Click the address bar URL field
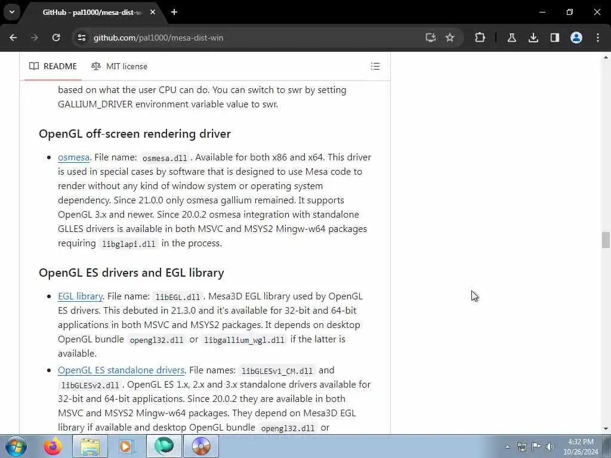The image size is (611, 458). pyautogui.click(x=249, y=38)
